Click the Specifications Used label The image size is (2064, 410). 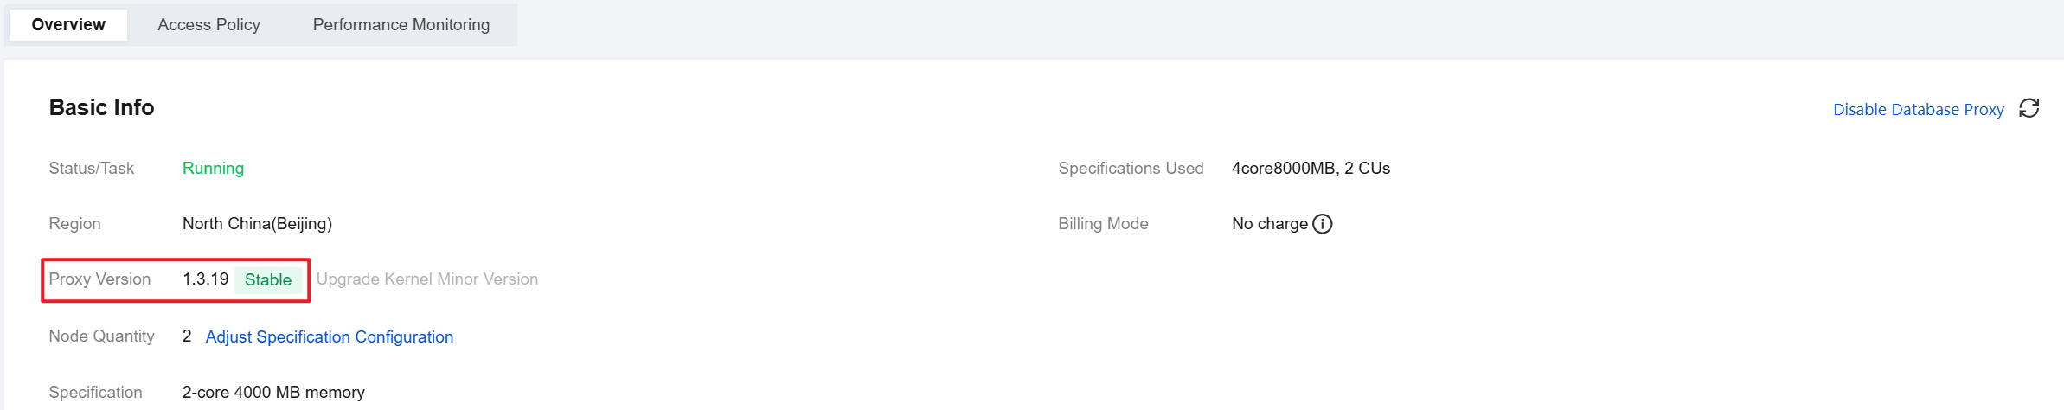tap(1130, 169)
